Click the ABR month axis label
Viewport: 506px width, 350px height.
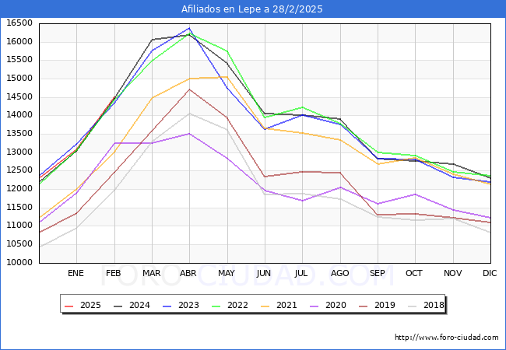[188, 273]
